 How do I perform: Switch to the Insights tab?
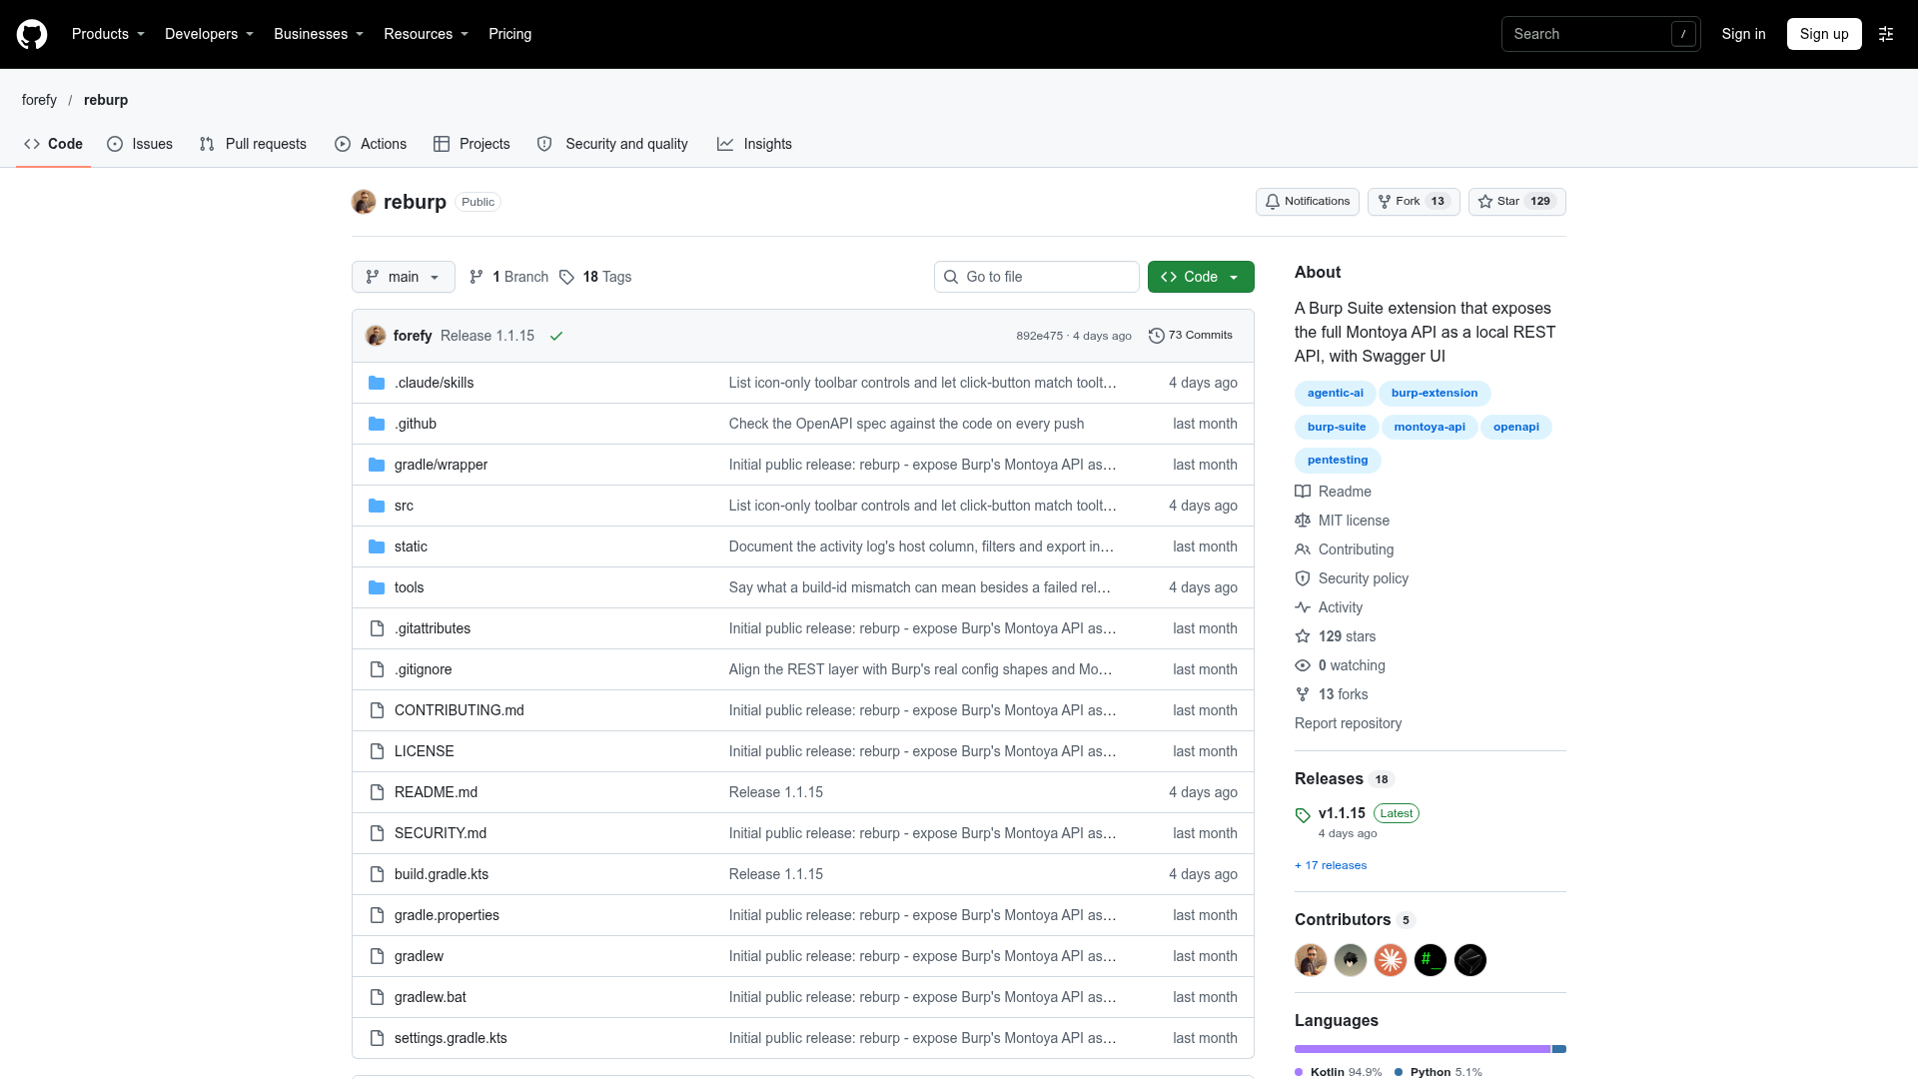(x=754, y=144)
